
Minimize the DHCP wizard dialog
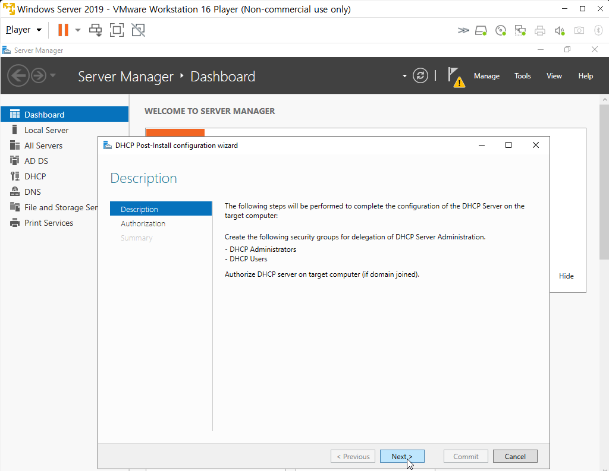pyautogui.click(x=482, y=145)
